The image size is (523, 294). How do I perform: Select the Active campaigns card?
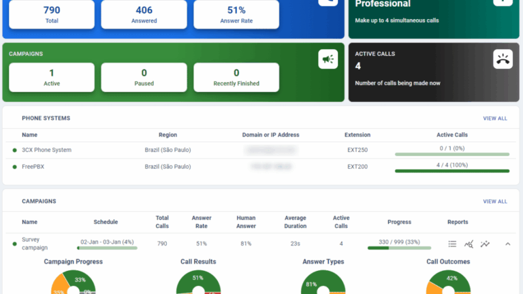coord(52,77)
